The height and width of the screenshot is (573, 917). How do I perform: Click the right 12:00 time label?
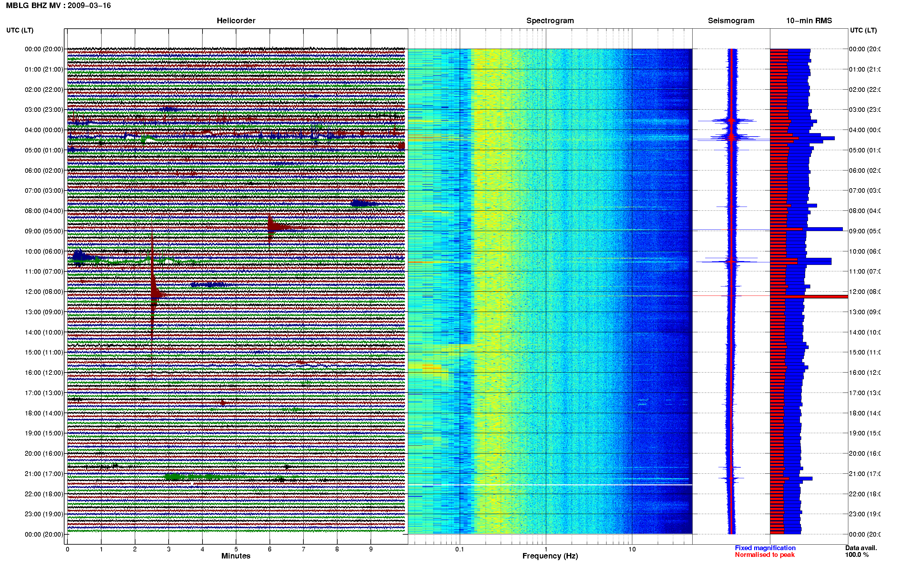(865, 292)
